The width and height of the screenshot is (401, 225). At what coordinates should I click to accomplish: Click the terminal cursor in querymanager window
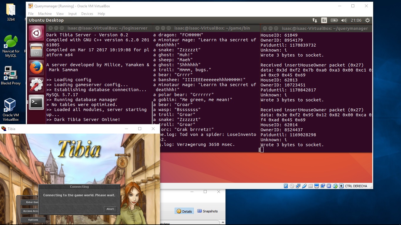pyautogui.click(x=262, y=150)
